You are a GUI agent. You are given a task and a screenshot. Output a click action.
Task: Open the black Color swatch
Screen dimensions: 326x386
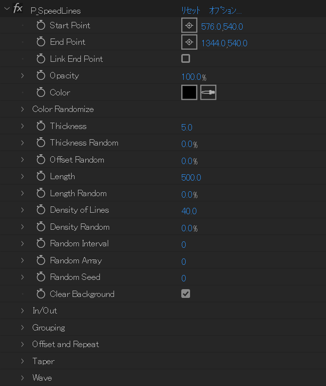[189, 92]
